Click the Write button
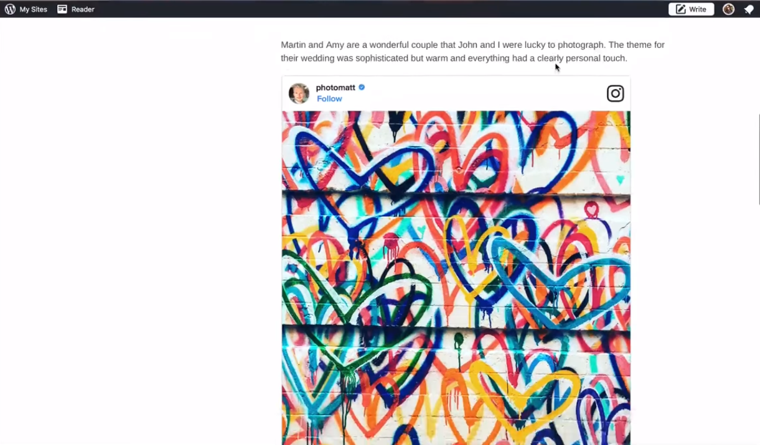 tap(691, 9)
